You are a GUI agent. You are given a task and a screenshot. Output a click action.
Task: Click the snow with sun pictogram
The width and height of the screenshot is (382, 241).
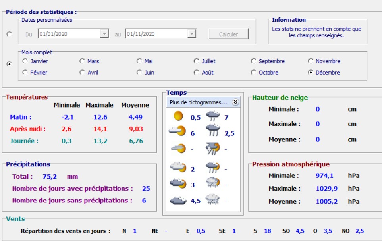coord(212,184)
